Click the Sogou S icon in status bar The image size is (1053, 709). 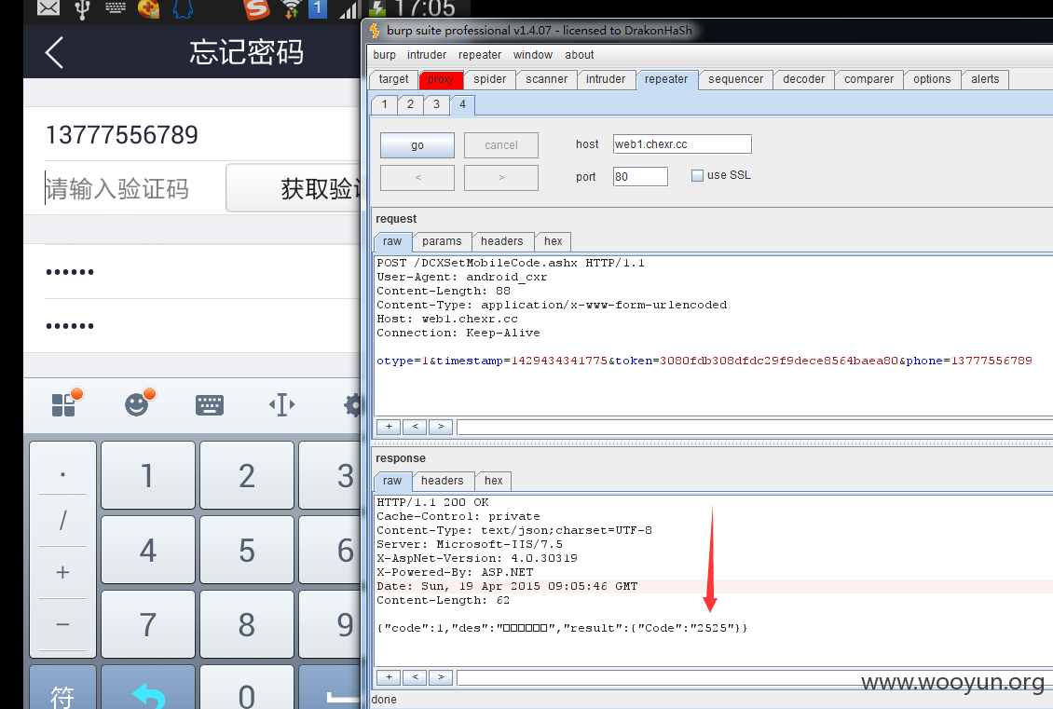pyautogui.click(x=256, y=8)
